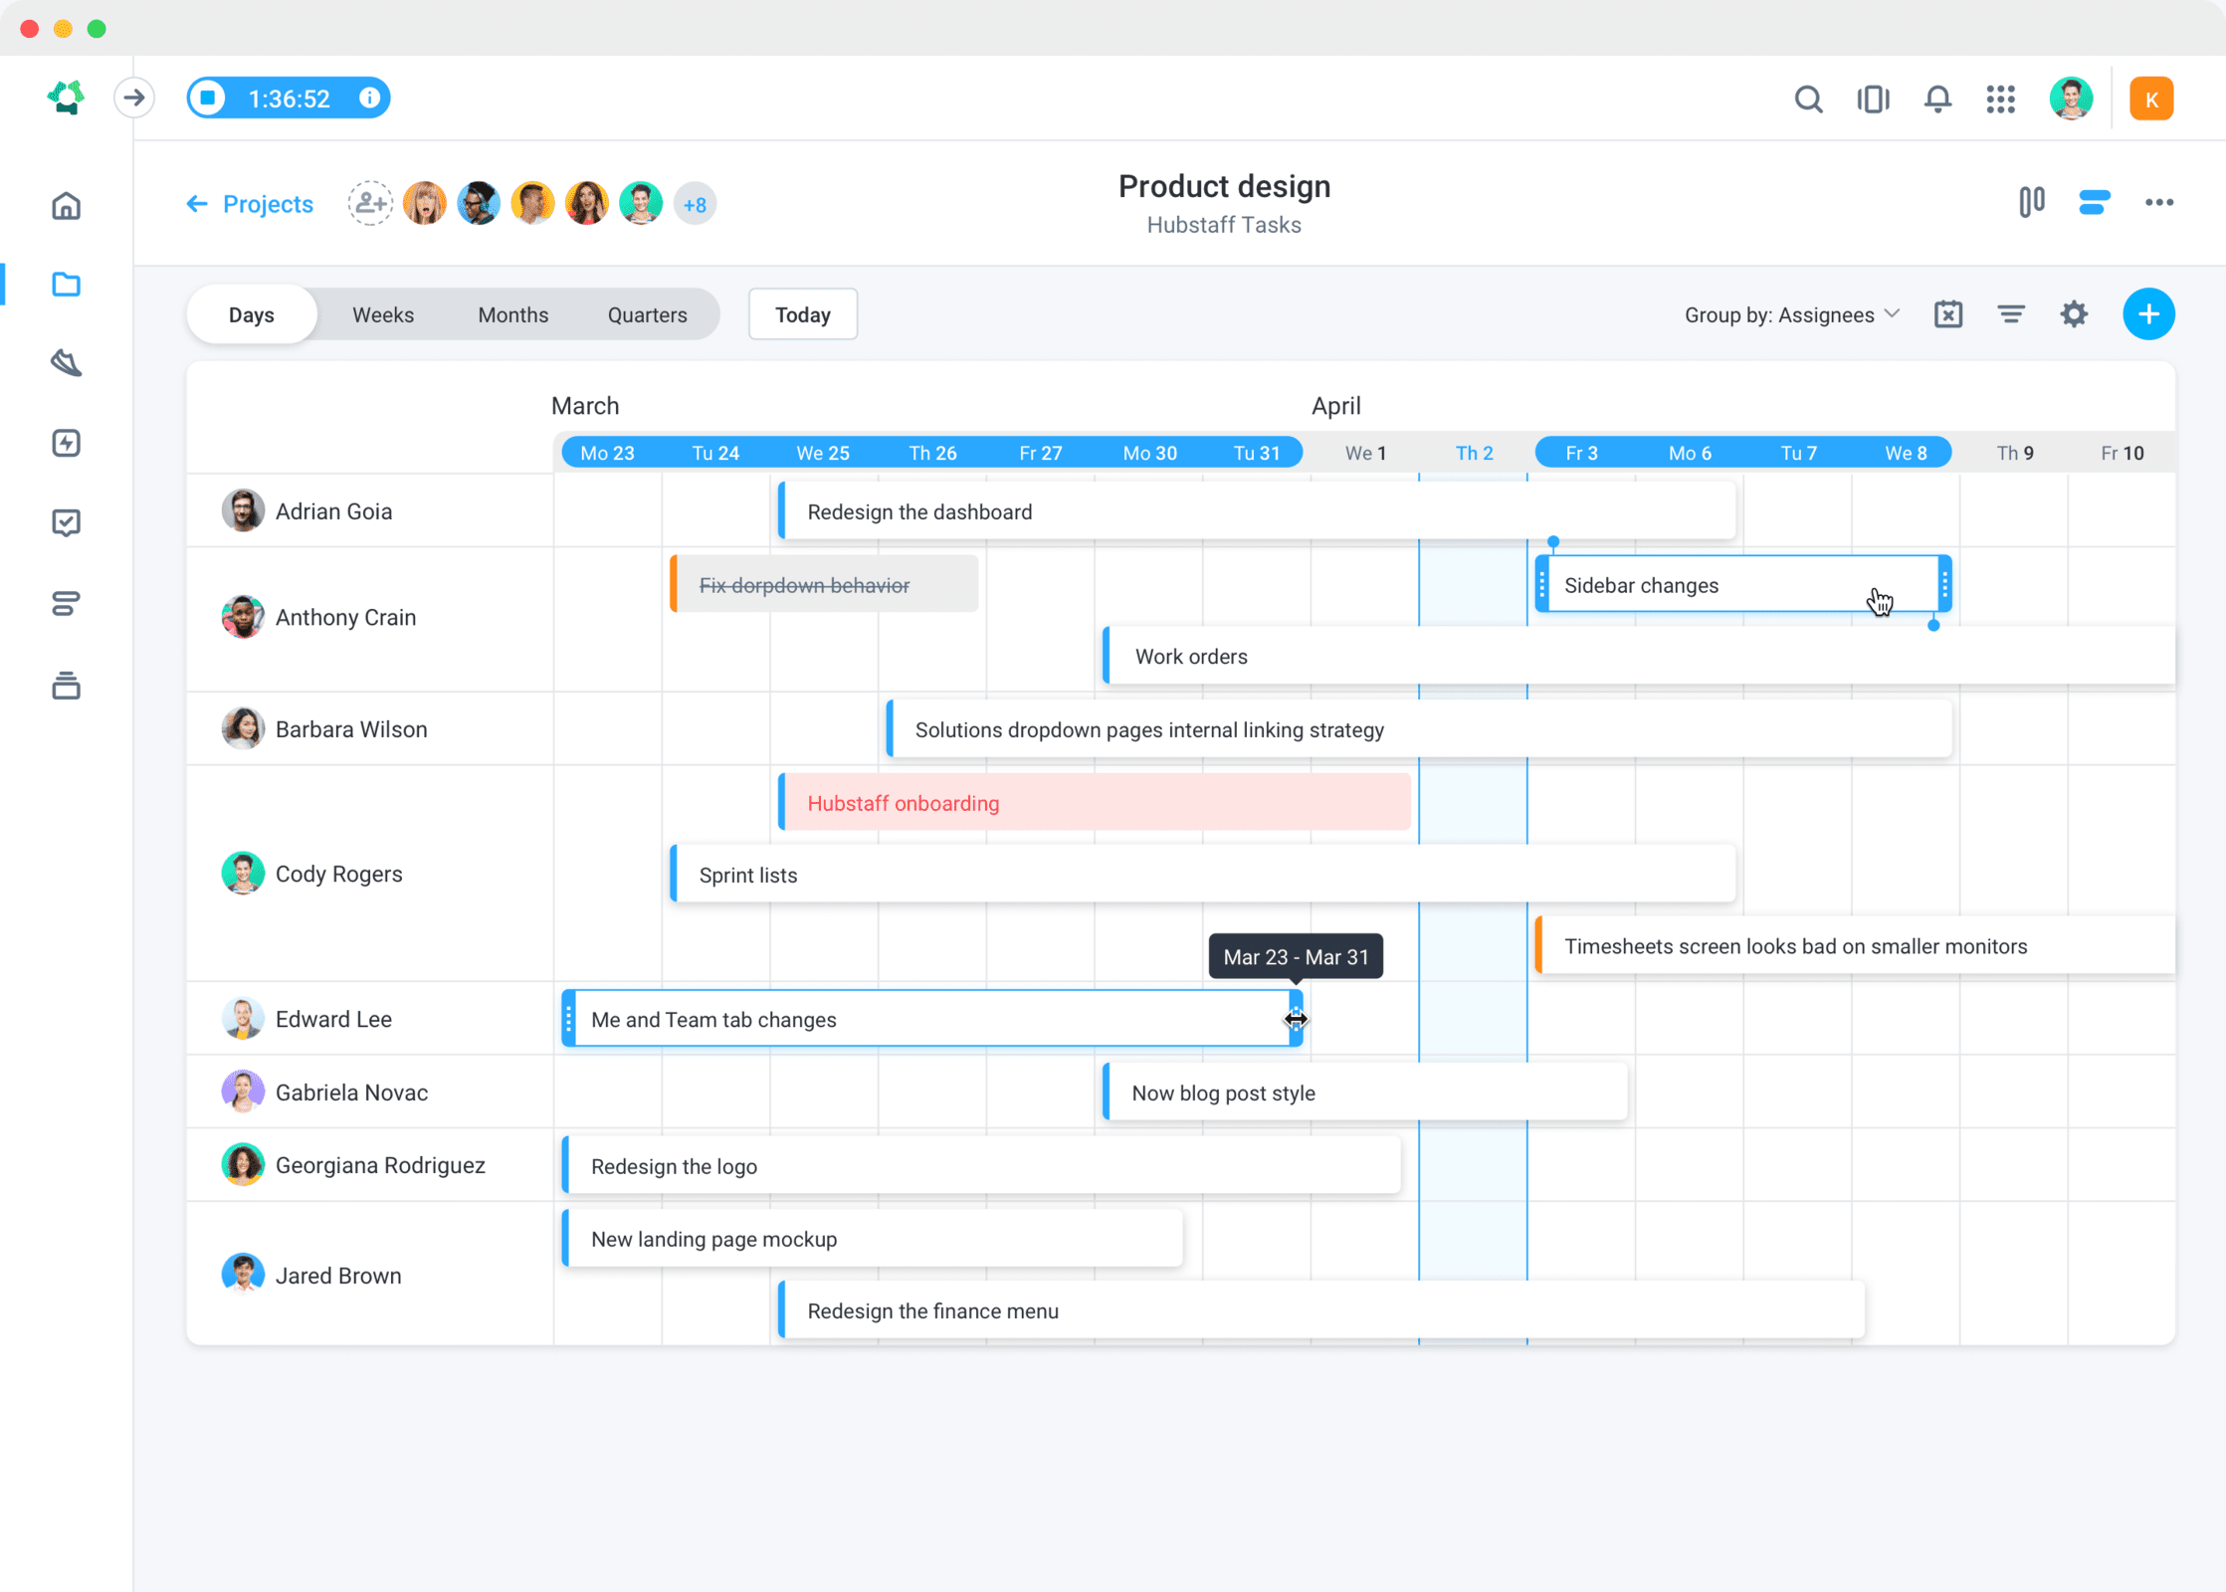The image size is (2226, 1592).
Task: Navigate back to Projects list
Action: coord(247,203)
